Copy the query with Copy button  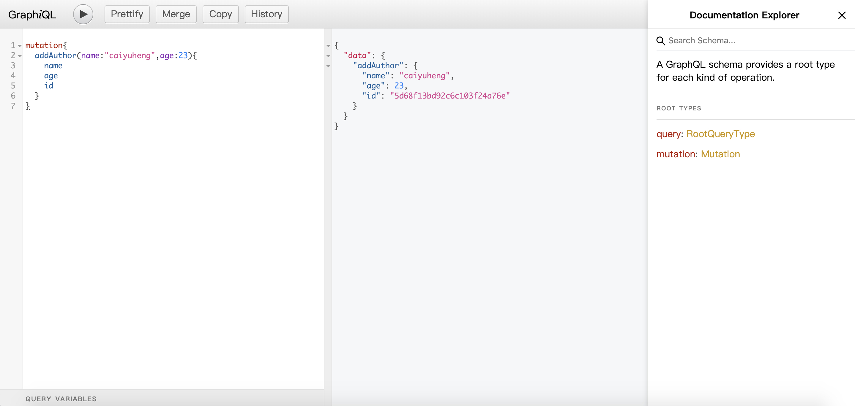tap(220, 14)
